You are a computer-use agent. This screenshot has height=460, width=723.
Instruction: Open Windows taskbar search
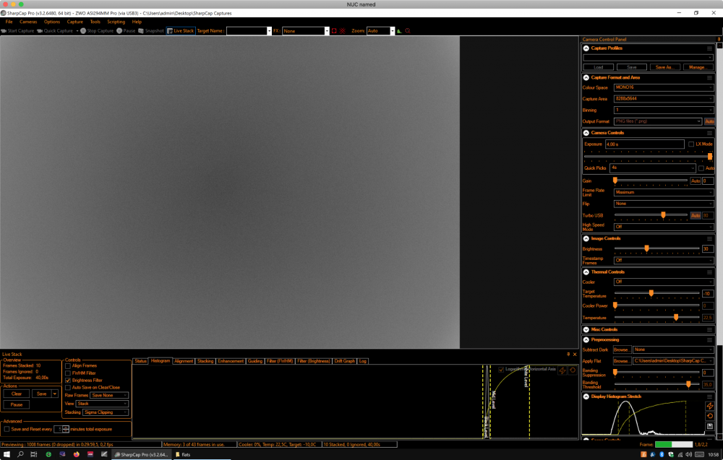pyautogui.click(x=20, y=454)
